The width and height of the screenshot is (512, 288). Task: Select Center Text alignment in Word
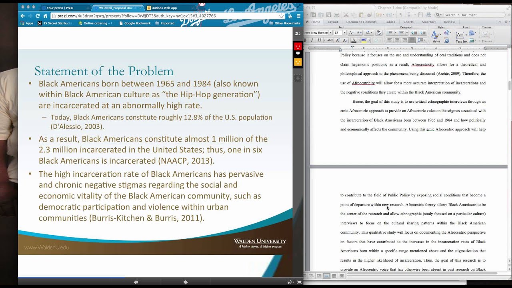tap(397, 40)
